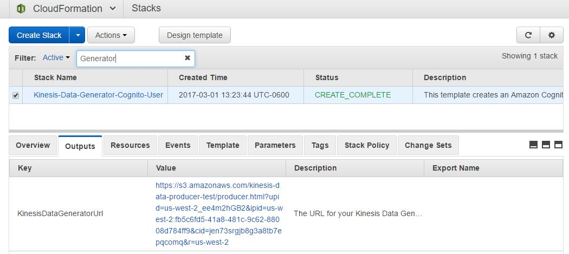Image resolution: width=569 pixels, height=254 pixels.
Task: View the Change Sets tab
Action: click(x=428, y=146)
